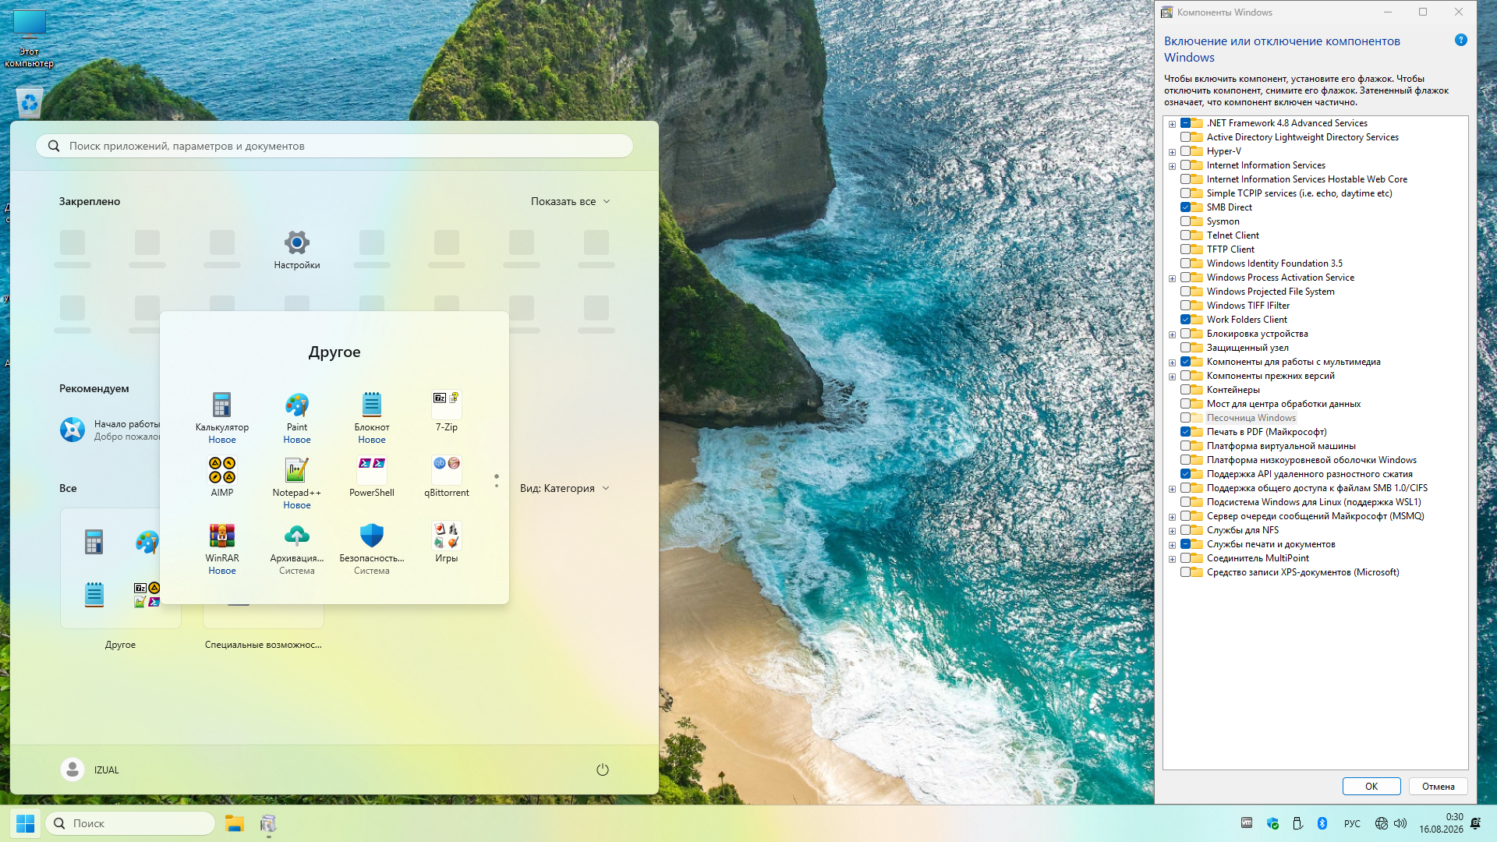Select Windows Identity Foundation 3.5 row
This screenshot has height=842, width=1497.
coord(1274,264)
